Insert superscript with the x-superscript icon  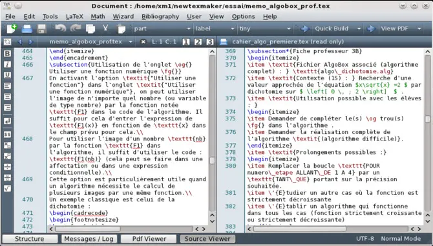[8, 156]
